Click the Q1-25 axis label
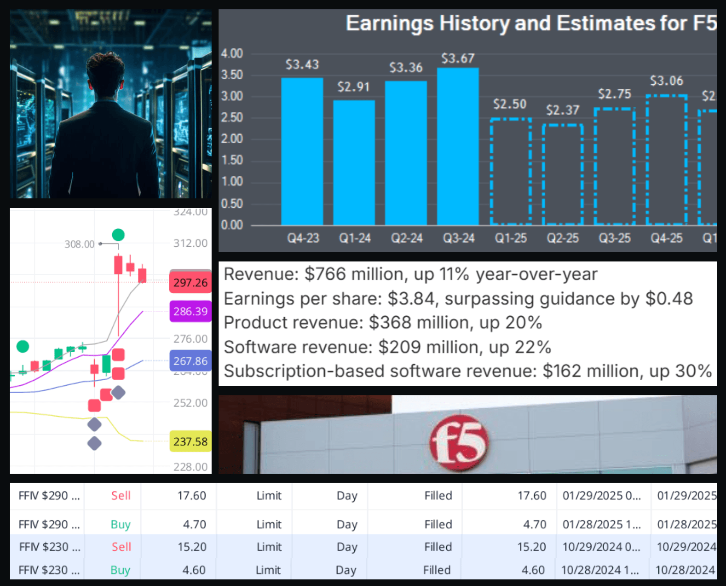This screenshot has width=726, height=586. [511, 238]
